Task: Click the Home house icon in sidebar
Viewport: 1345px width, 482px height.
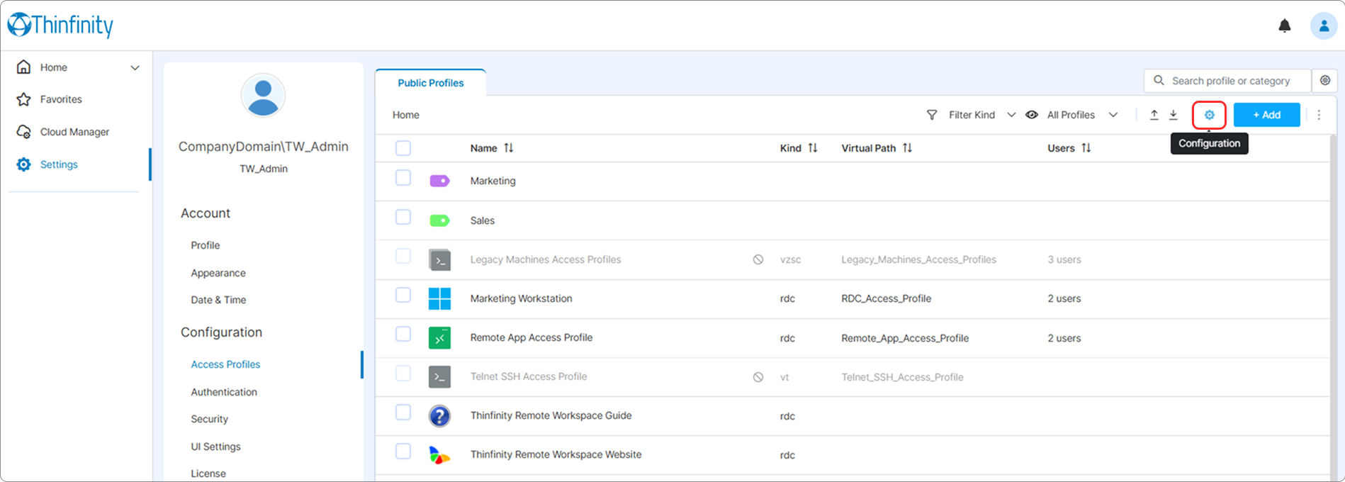Action: coord(24,67)
